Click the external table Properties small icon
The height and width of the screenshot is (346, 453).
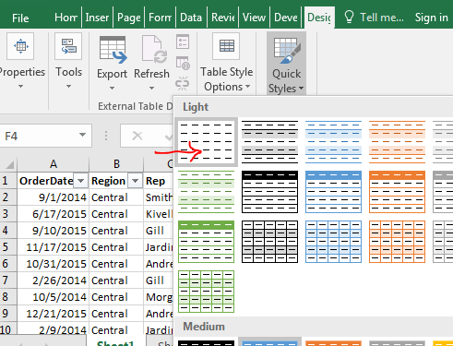tap(183, 42)
